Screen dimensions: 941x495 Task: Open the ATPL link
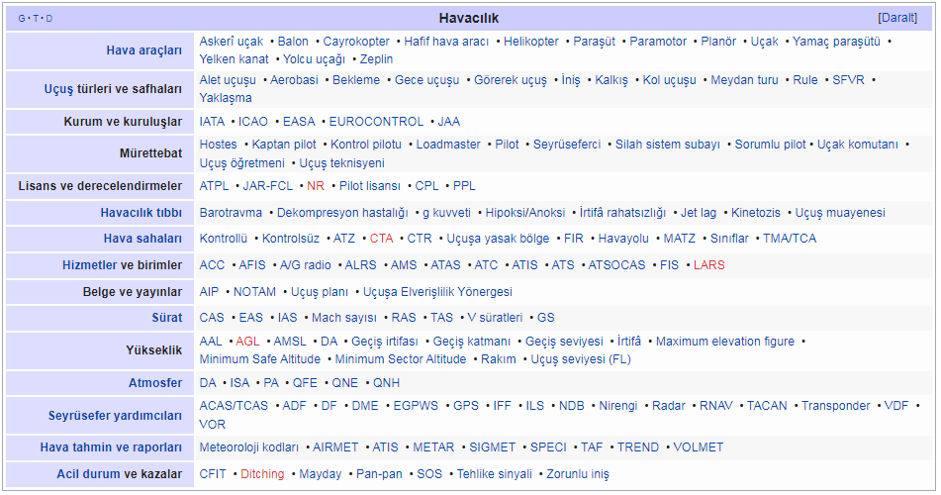point(215,186)
